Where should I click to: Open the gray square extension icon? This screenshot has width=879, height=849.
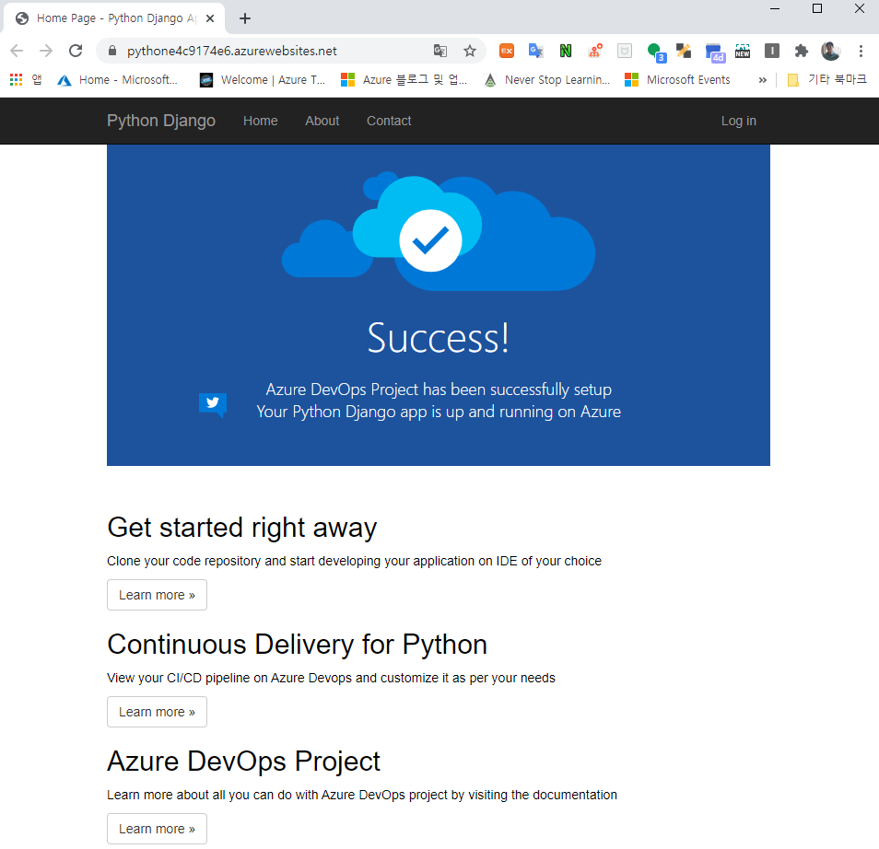[625, 51]
